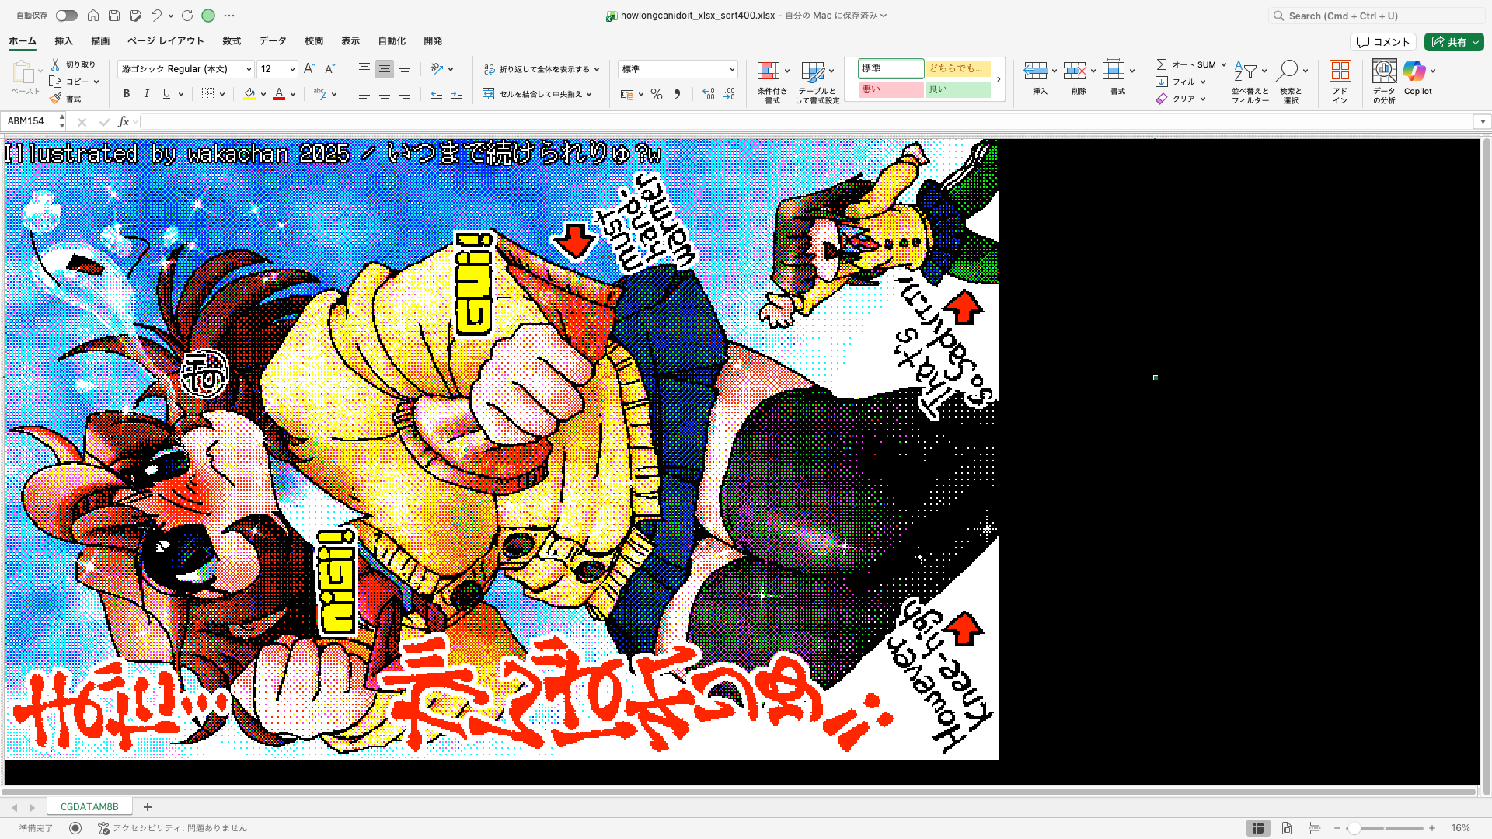1492x839 pixels.
Task: Click the オート SUM icon
Action: 1187,64
